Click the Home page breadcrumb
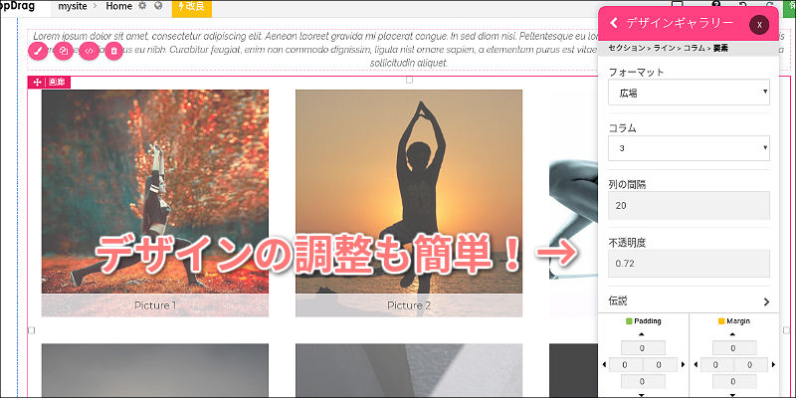The image size is (796, 398). tap(119, 7)
